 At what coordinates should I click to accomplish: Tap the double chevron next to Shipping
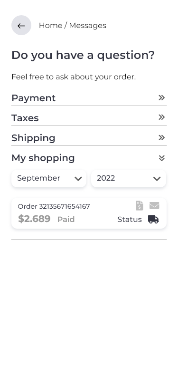pyautogui.click(x=161, y=137)
